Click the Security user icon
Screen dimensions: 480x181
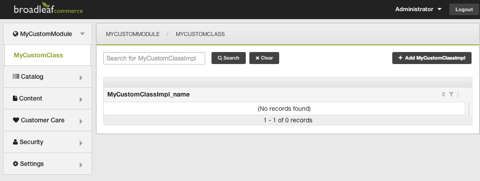pyautogui.click(x=16, y=142)
